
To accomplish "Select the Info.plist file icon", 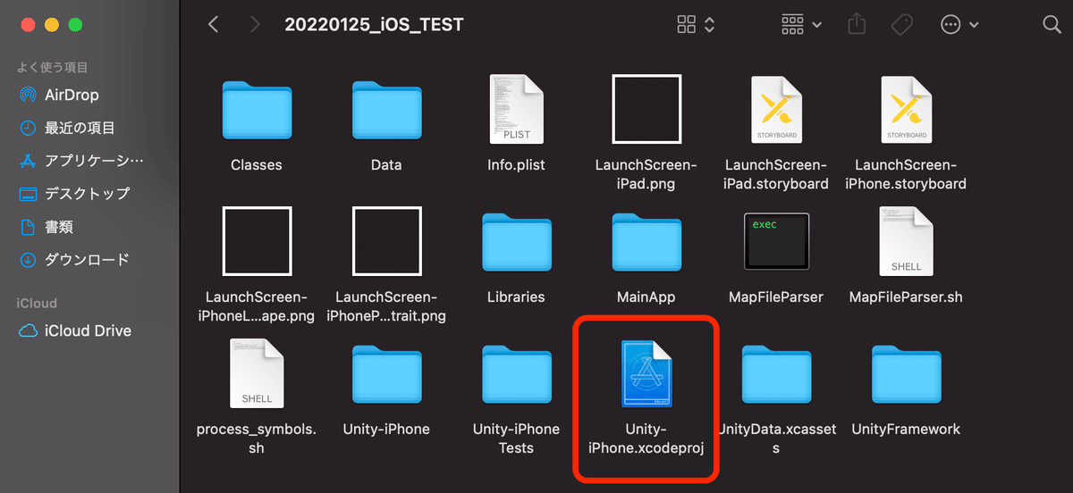I will click(516, 109).
